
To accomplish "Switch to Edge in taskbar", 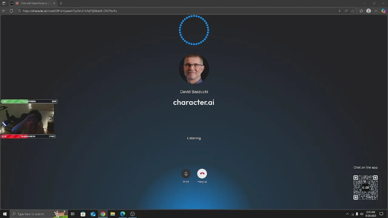I will coord(122,214).
